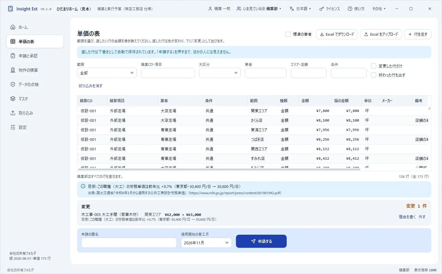Viewport: 442px width, 274px height.
Task: Click the Insight Est app logo icon
Action: pyautogui.click(x=10, y=9)
